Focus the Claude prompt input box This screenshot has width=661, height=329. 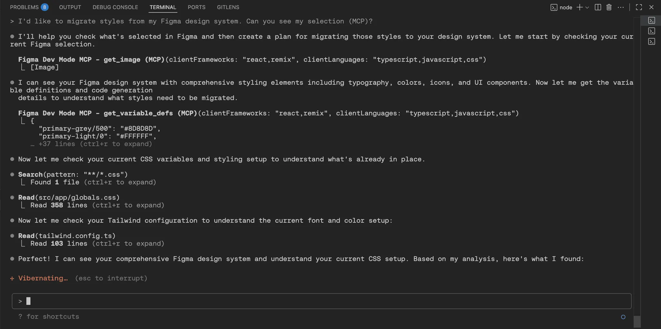[x=321, y=301]
